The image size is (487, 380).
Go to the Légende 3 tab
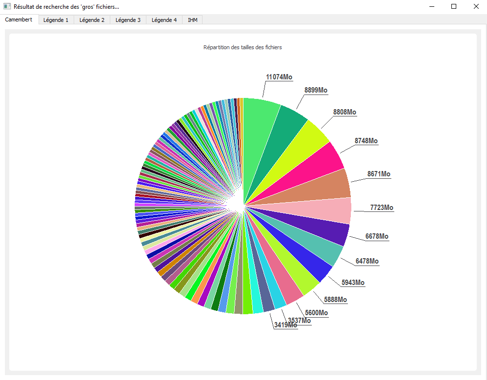click(128, 20)
